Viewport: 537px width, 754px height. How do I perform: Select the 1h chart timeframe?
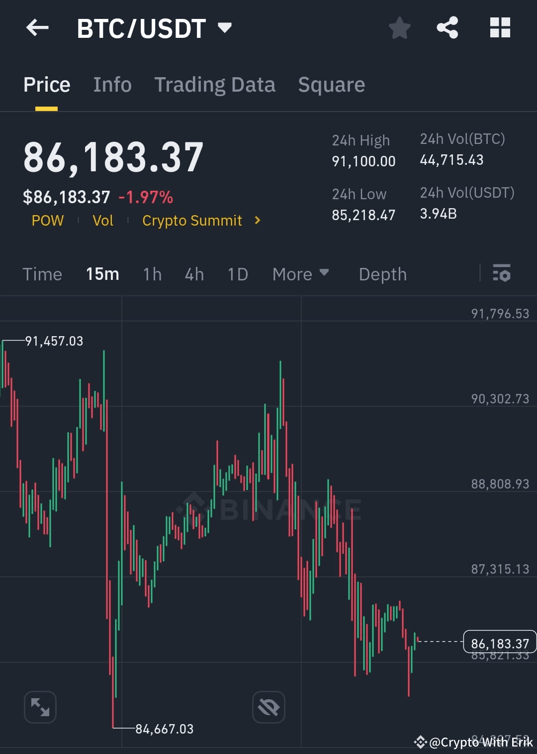click(x=152, y=274)
